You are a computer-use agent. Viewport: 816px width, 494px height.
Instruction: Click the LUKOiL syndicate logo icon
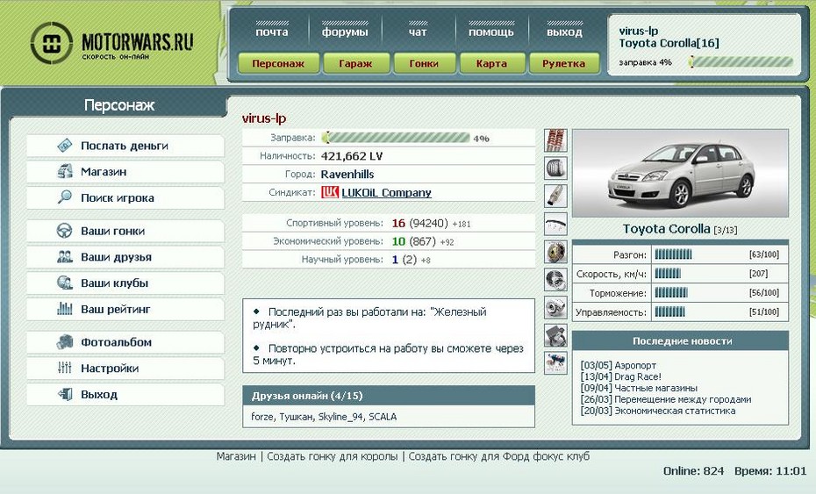tap(330, 193)
